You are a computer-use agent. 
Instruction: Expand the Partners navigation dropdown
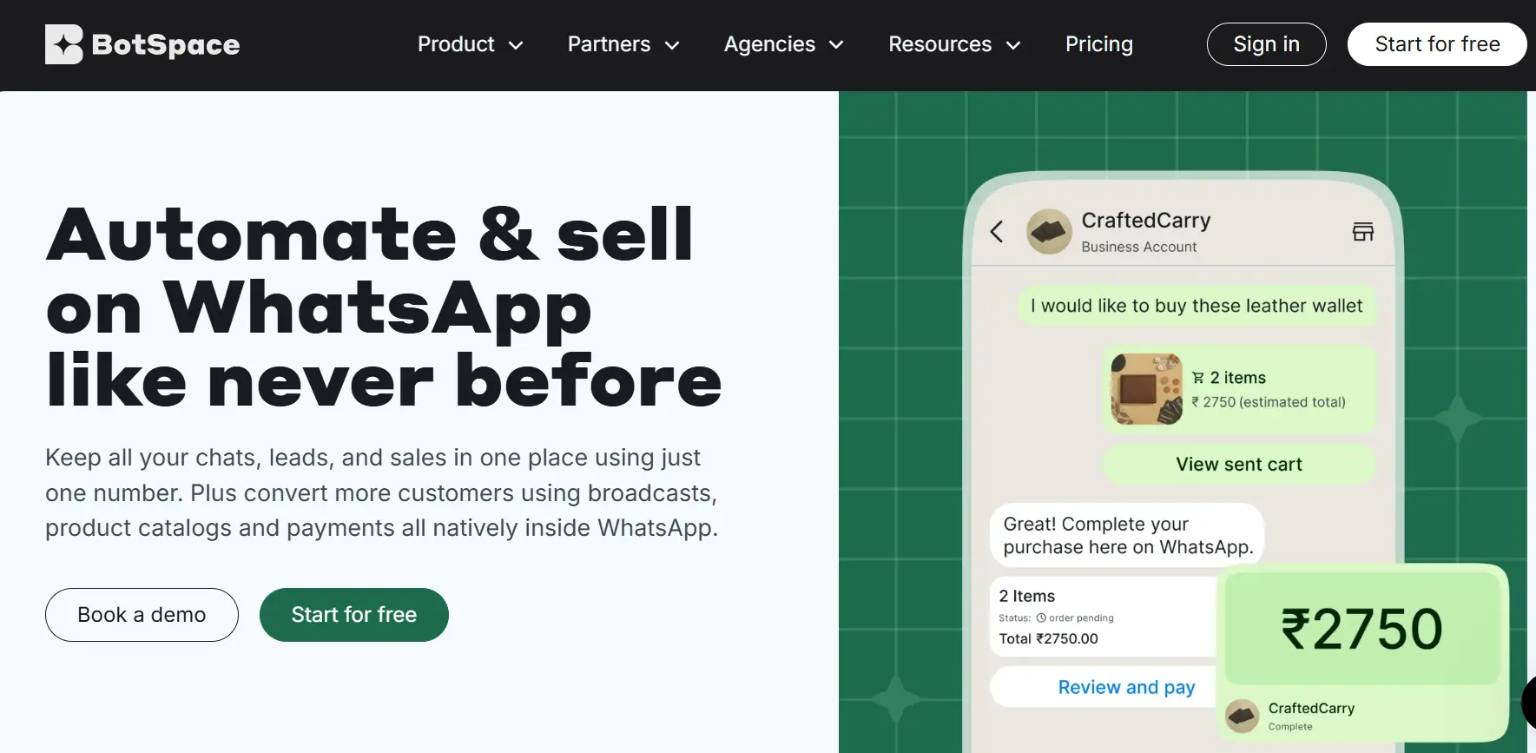623,44
